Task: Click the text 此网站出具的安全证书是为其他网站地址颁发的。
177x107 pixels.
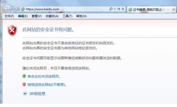Action: [x=60, y=48]
